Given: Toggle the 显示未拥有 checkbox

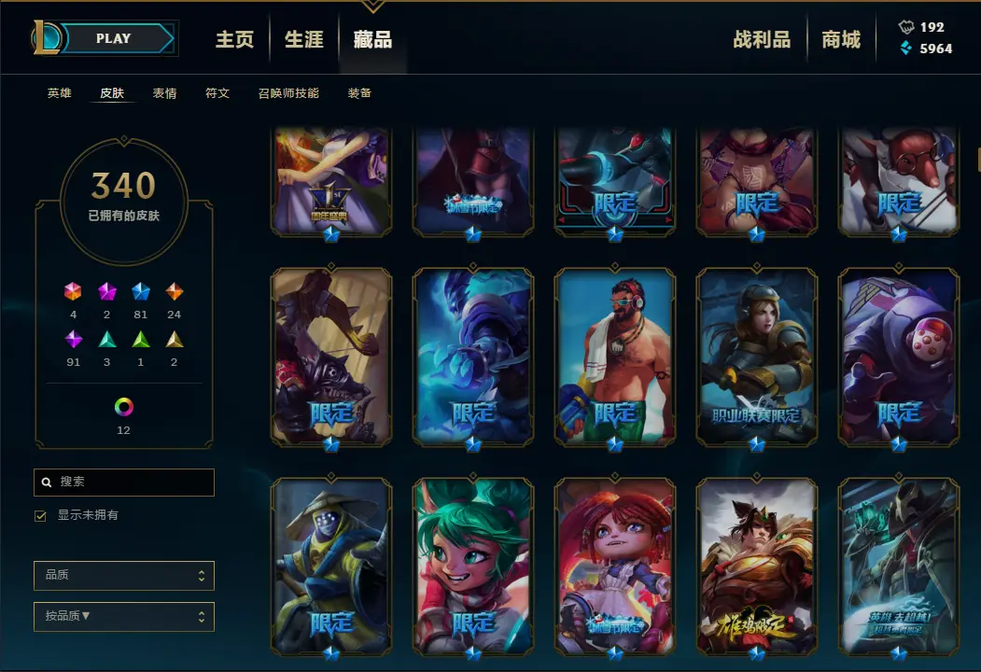Looking at the screenshot, I should (x=41, y=515).
